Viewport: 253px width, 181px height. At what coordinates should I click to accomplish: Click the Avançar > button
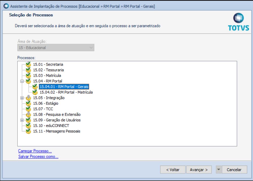tap(199, 170)
